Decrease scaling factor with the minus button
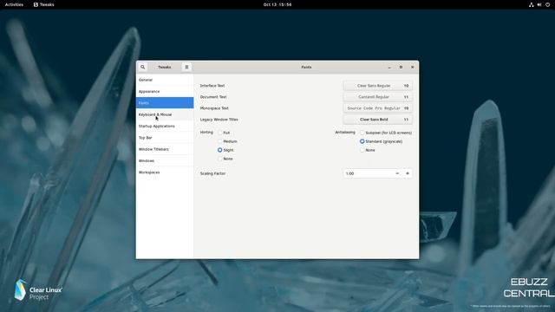Screen dimensions: 555x312 397,173
